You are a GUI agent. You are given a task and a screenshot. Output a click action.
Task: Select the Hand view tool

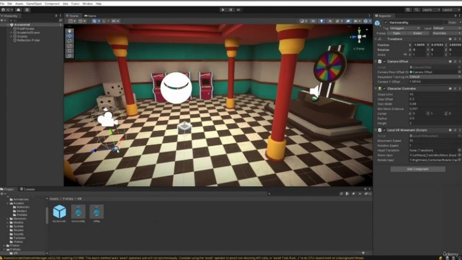tap(70, 31)
